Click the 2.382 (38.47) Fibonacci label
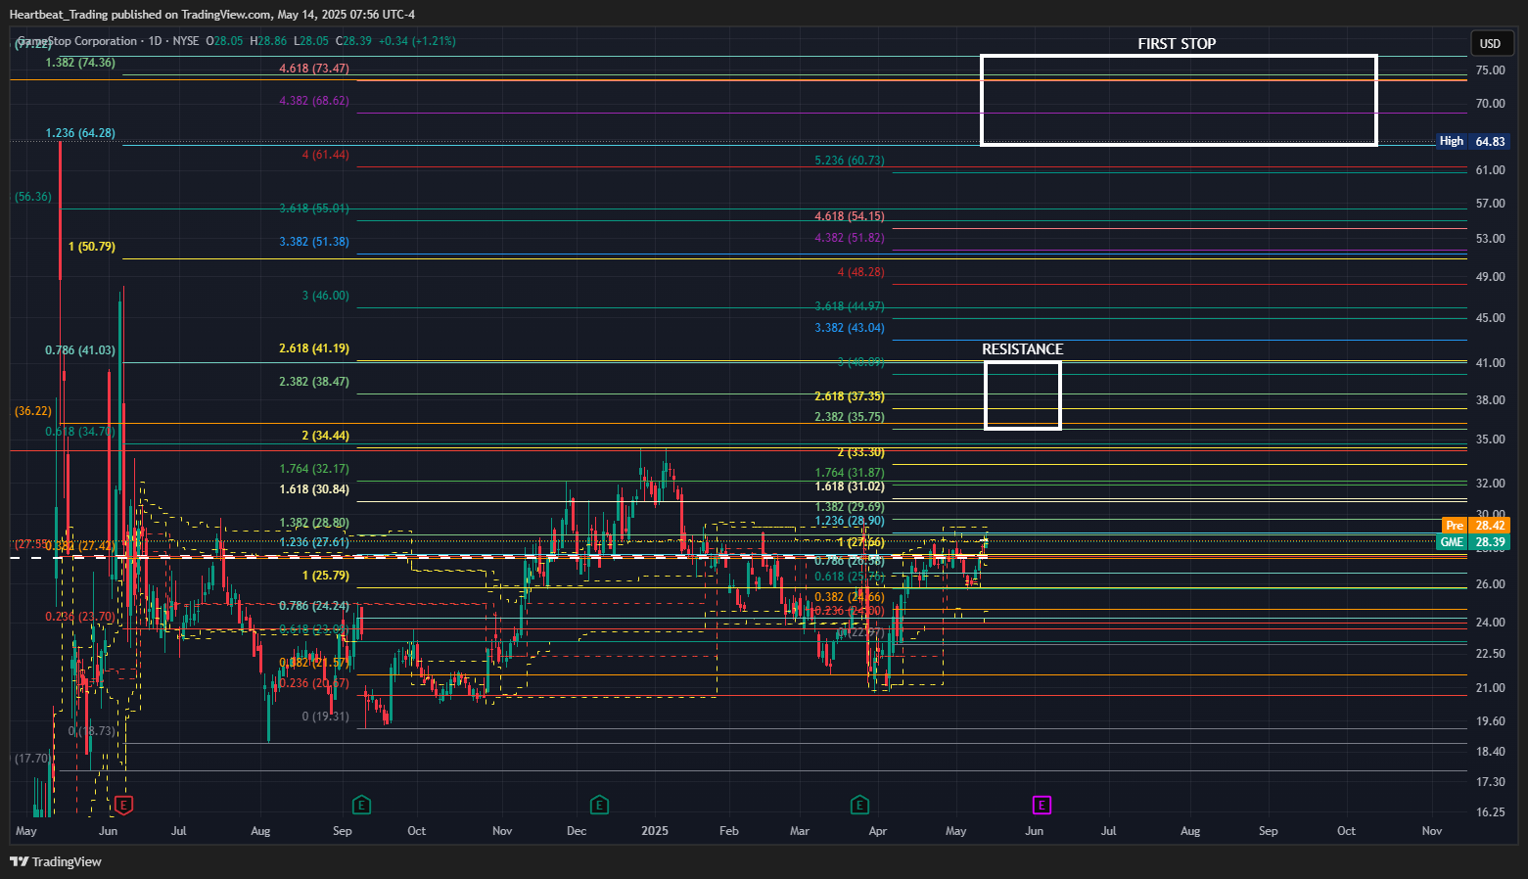This screenshot has height=879, width=1528. point(314,382)
